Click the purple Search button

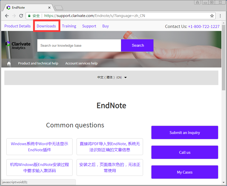pyautogui.click(x=137, y=45)
